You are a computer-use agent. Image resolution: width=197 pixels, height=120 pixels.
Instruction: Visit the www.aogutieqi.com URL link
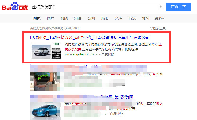pyautogui.click(x=80, y=54)
